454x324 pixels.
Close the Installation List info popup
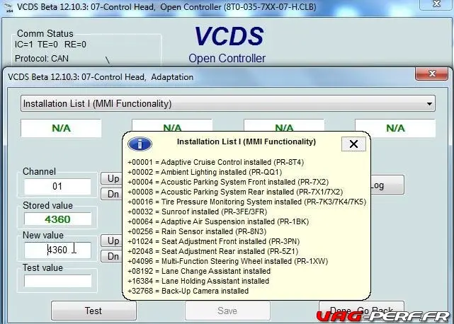coord(353,144)
